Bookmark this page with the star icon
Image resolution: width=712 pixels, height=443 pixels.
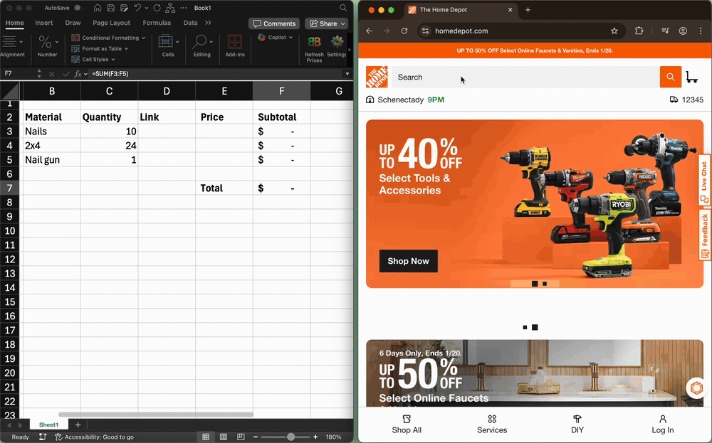click(614, 31)
